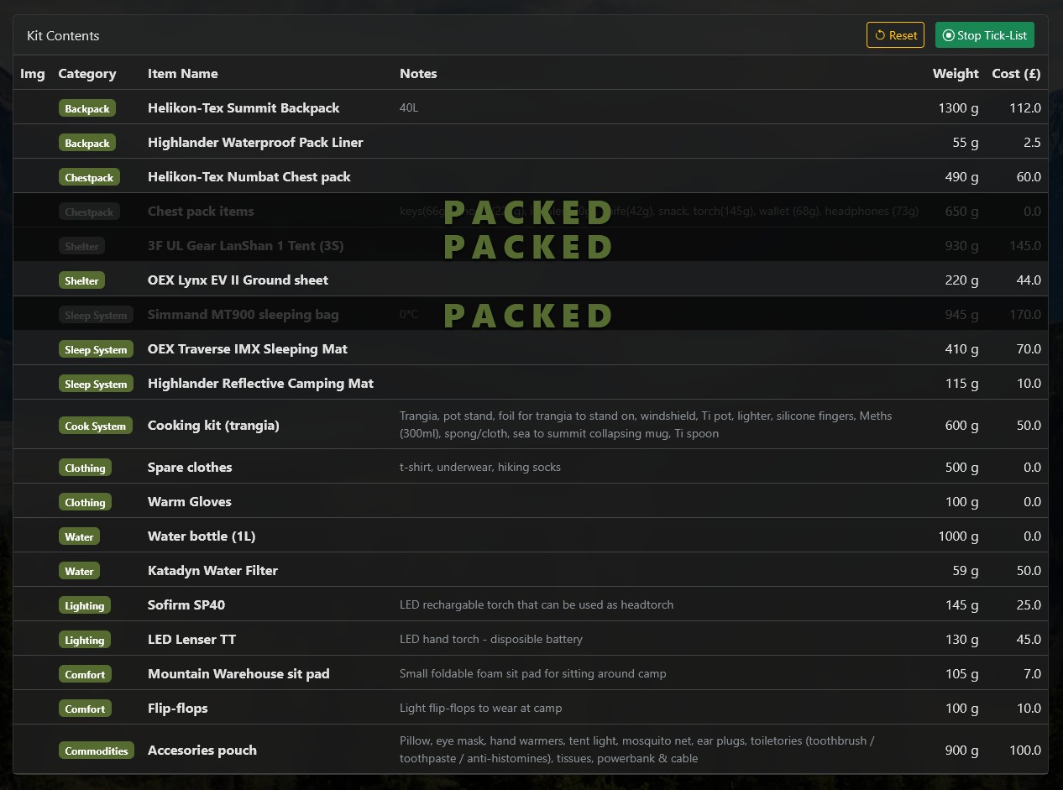Click the Chestpack badge beside Numbat Chest pack
1063x790 pixels.
click(89, 177)
